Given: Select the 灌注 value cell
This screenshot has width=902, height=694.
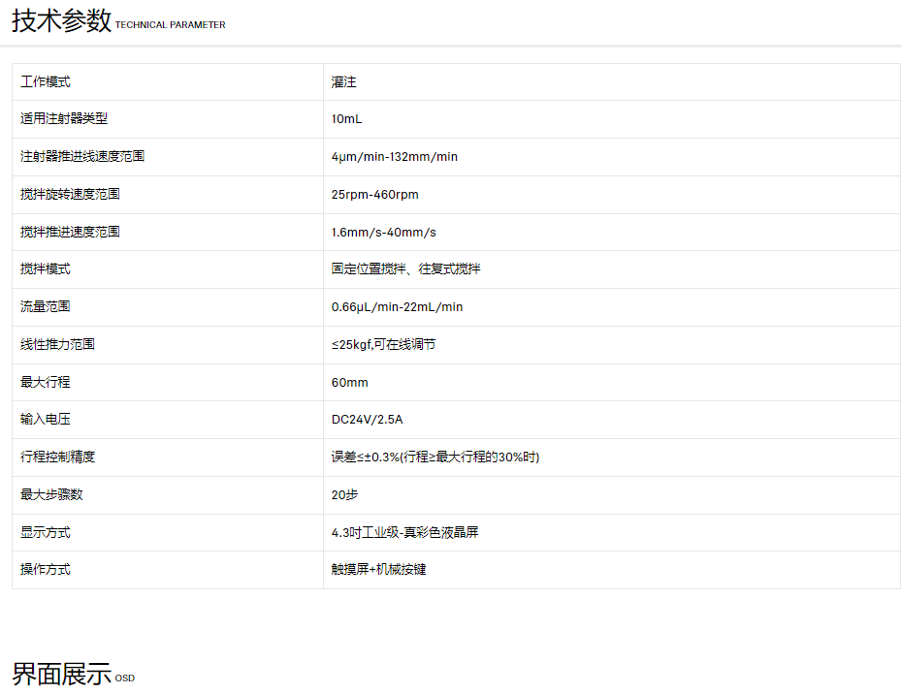Looking at the screenshot, I should click(344, 82).
